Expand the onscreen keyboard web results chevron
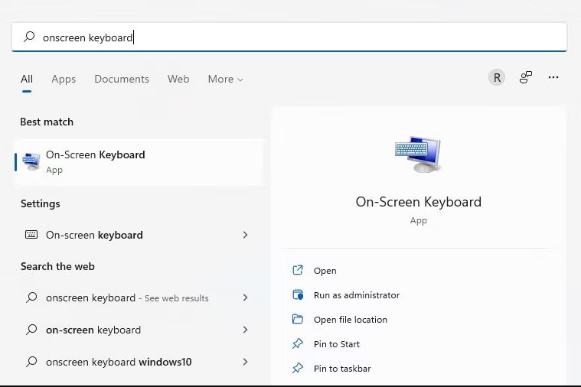Viewport: 581px width, 387px height. (245, 298)
